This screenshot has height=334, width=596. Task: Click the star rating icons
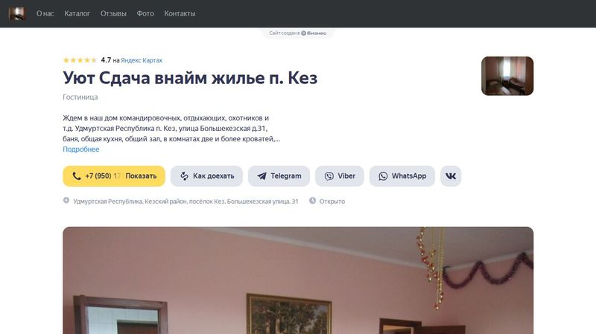coord(80,60)
